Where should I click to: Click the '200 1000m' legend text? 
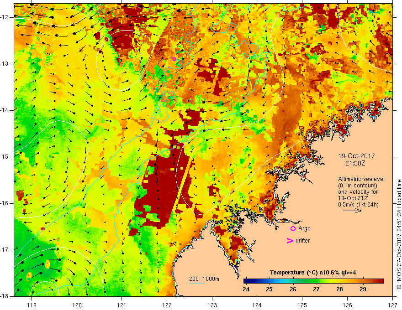pos(204,279)
